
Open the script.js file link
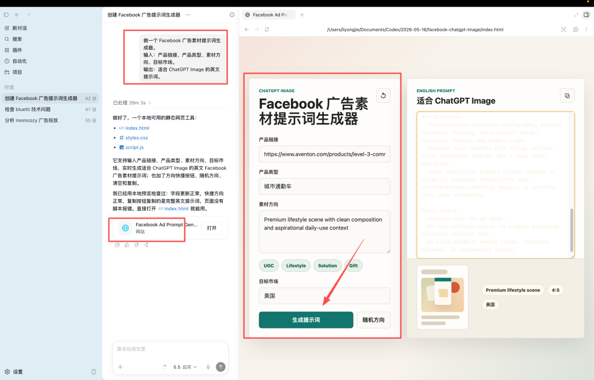131,148
